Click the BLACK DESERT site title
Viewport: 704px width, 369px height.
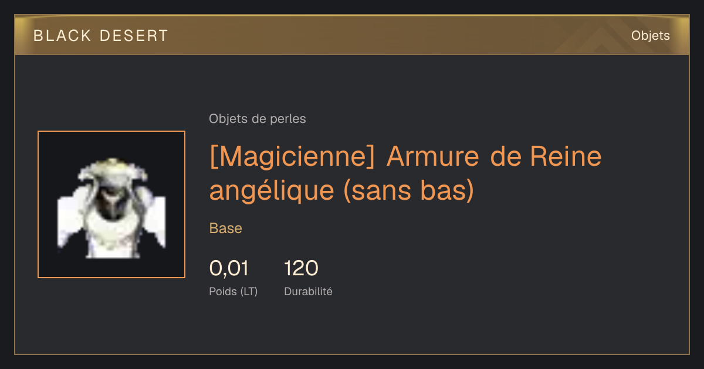101,36
